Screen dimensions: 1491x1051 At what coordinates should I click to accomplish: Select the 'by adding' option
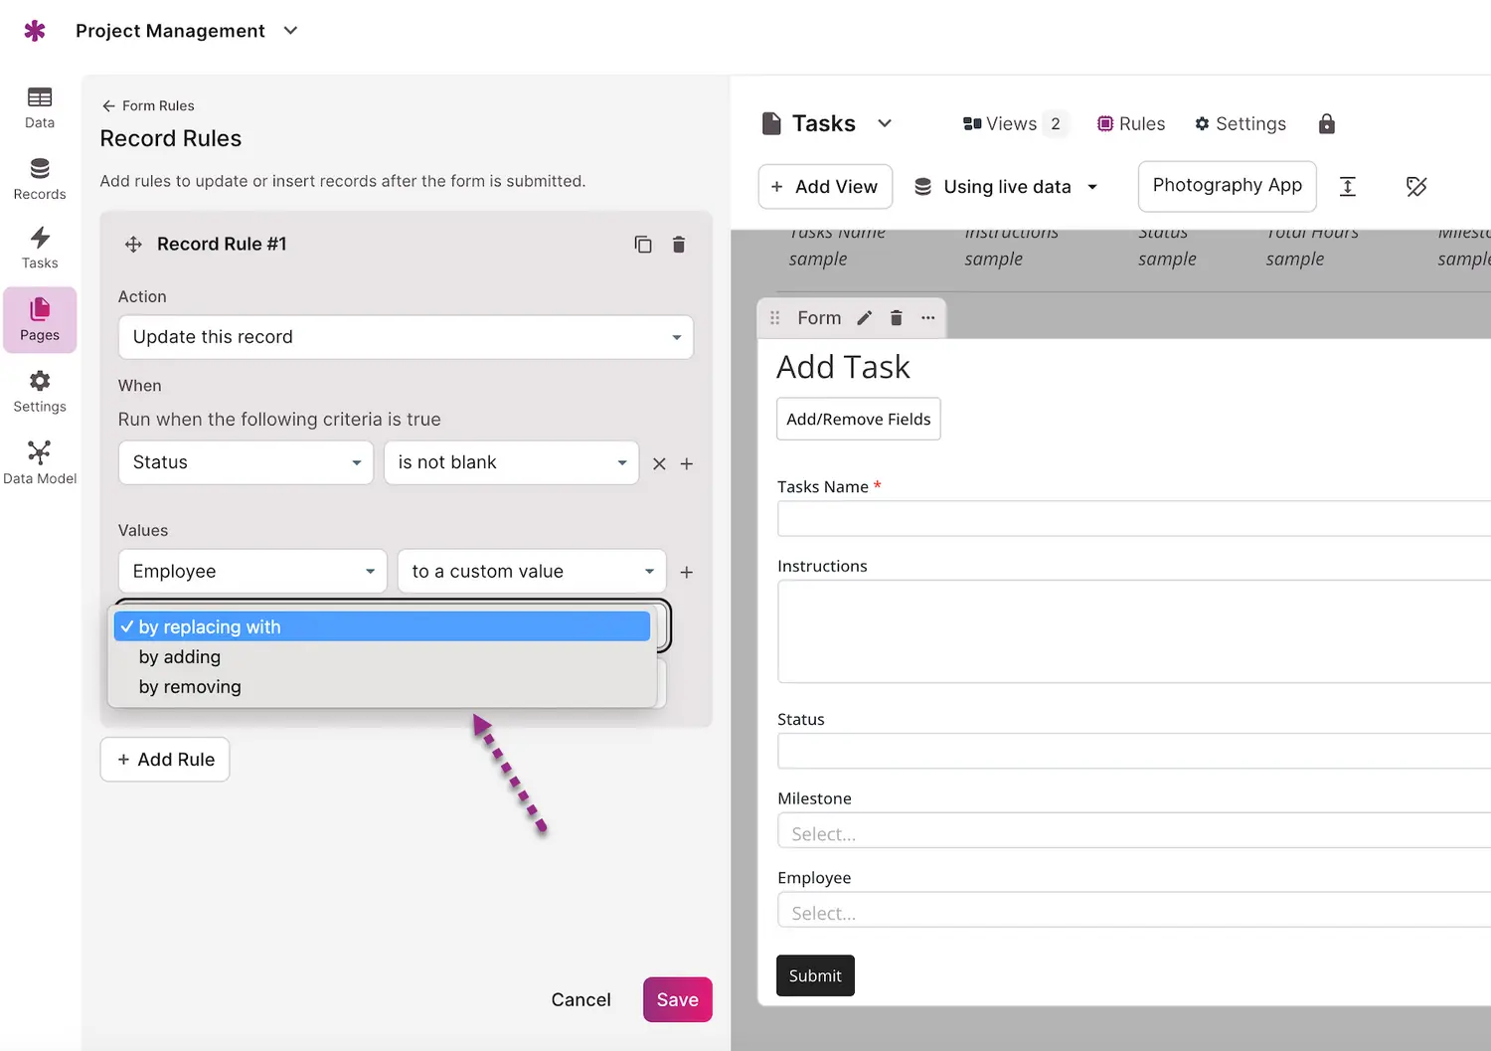180,657
